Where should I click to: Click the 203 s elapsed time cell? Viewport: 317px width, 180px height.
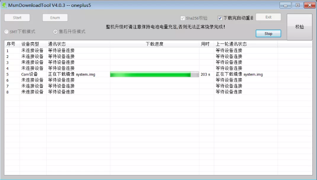point(205,74)
